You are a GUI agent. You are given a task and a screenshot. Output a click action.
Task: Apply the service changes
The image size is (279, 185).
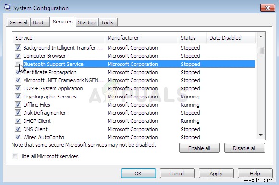216,174
